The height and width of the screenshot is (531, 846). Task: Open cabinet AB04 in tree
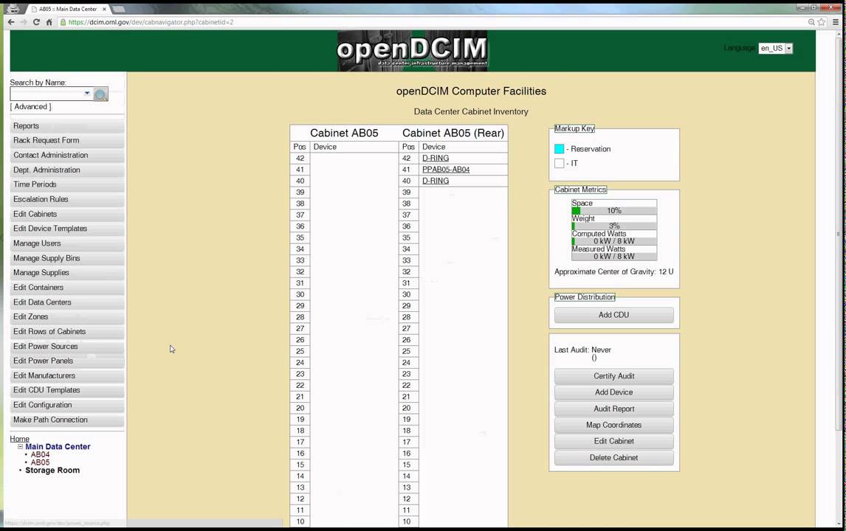[40, 454]
